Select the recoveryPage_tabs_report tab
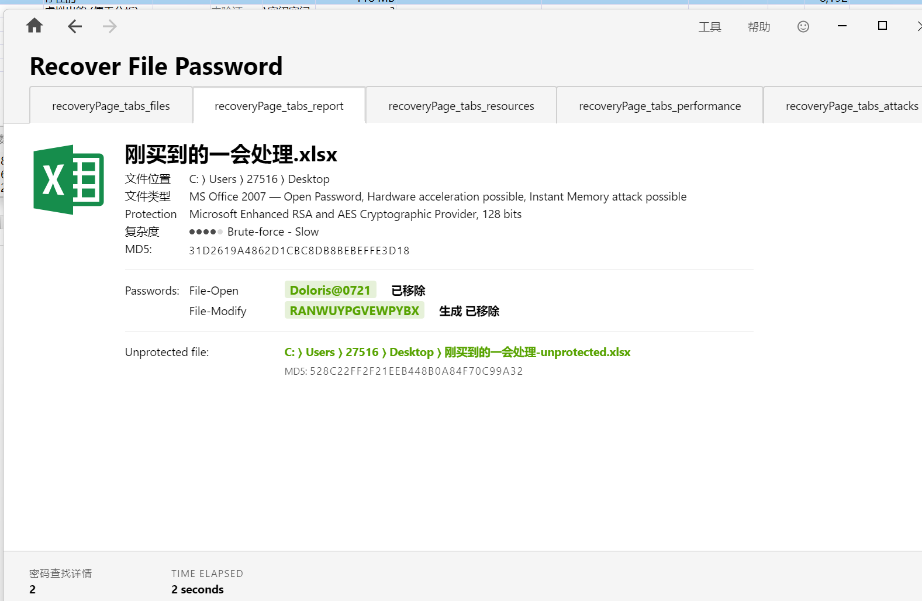Screen dimensions: 922x601 [x=279, y=106]
